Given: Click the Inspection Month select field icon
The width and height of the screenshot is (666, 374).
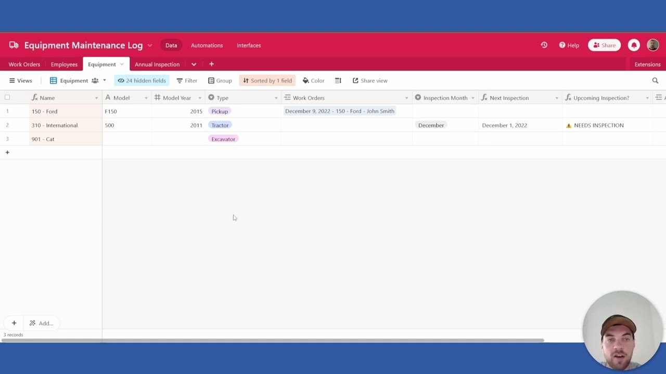Looking at the screenshot, I should [x=418, y=98].
